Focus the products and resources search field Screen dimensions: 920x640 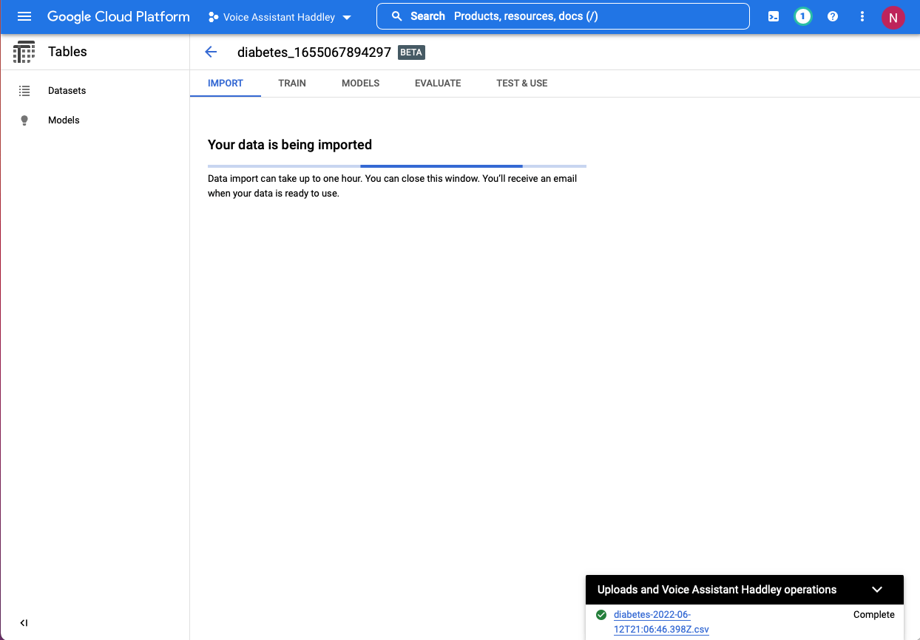(562, 16)
